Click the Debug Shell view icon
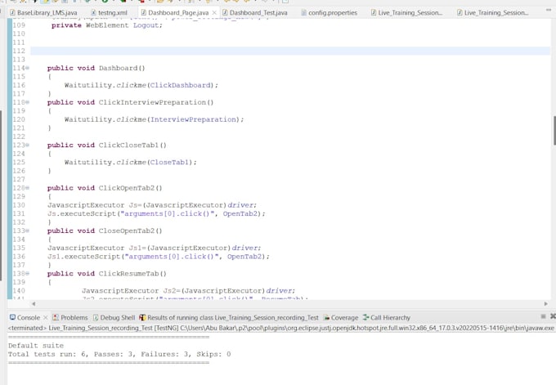This screenshot has width=556, height=385. tap(96, 317)
